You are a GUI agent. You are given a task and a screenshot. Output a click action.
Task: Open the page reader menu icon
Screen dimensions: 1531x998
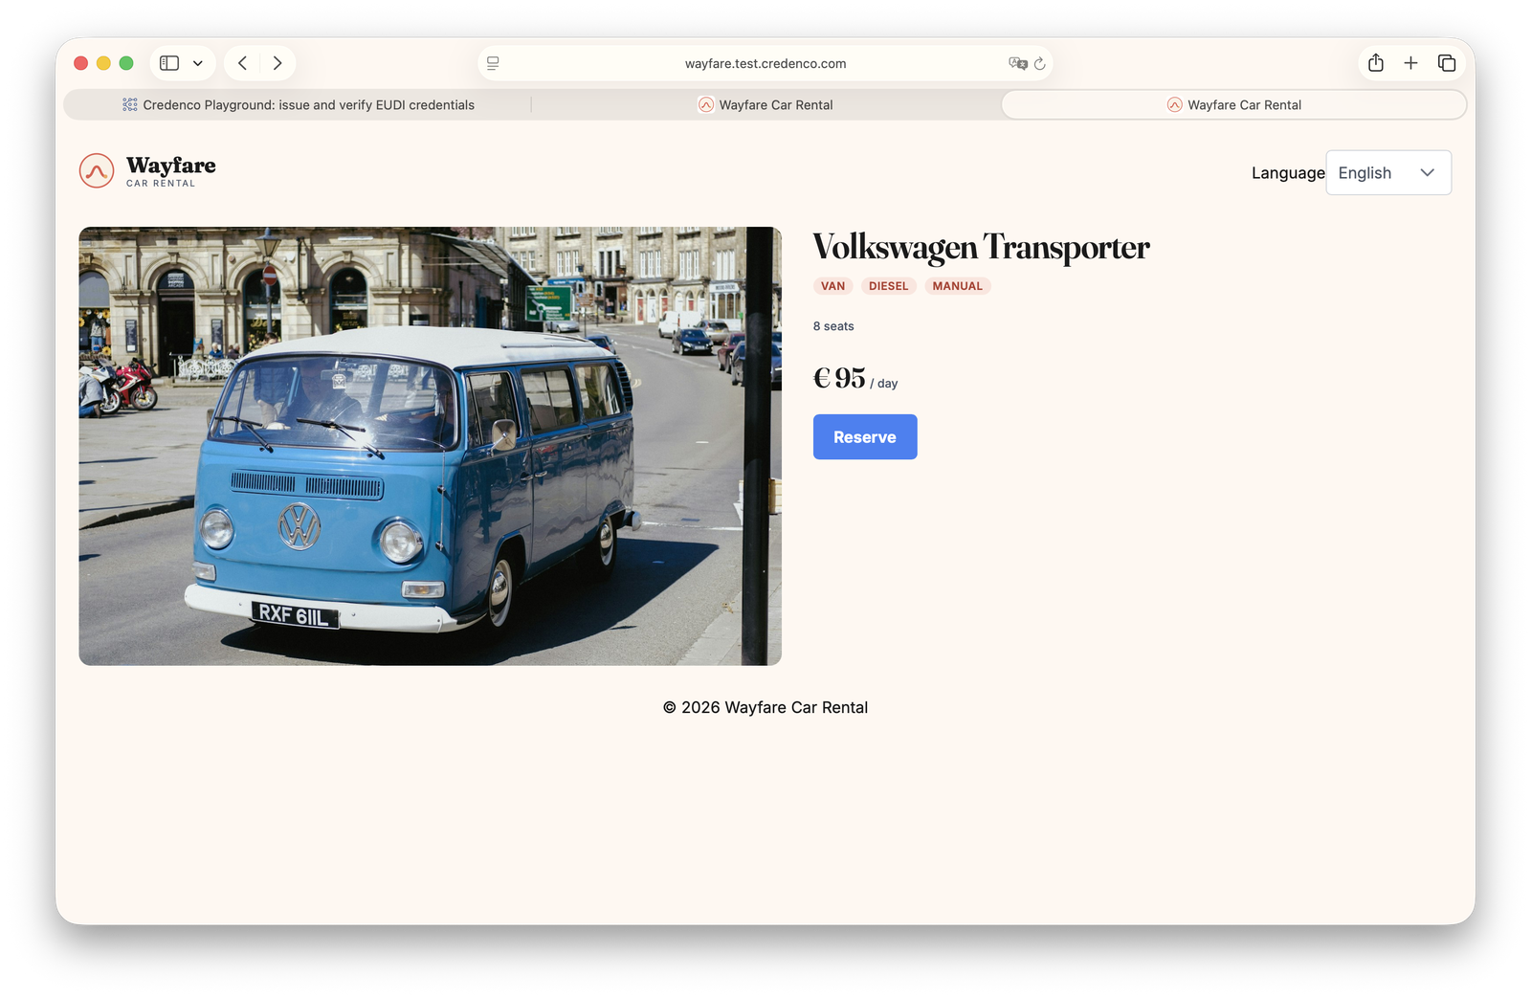(x=493, y=63)
